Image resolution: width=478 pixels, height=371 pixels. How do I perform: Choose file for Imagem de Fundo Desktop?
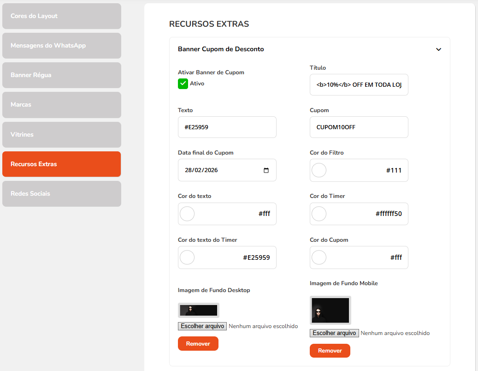pyautogui.click(x=202, y=326)
